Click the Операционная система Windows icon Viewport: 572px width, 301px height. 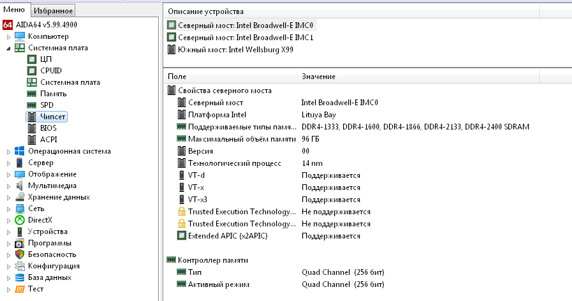(x=20, y=151)
